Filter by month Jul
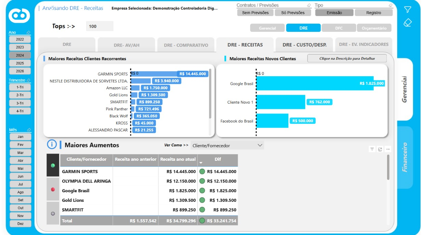The height and width of the screenshot is (235, 438). pos(21,184)
